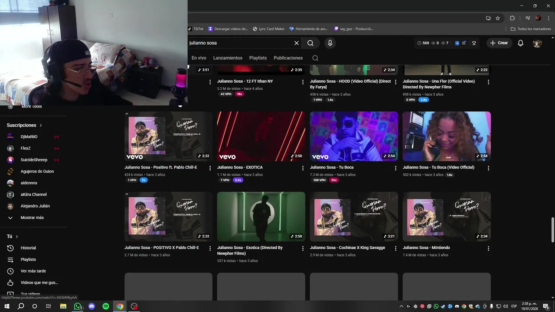Switch to the En vivo tab
The width and height of the screenshot is (555, 312).
click(199, 58)
